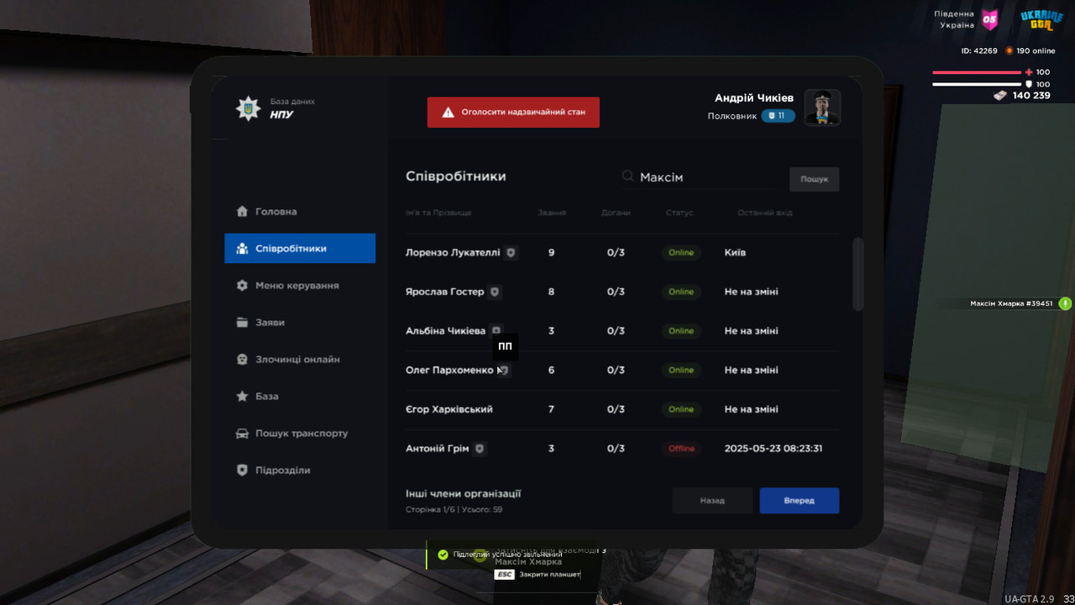The image size is (1075, 605).
Task: Click Останній вхід column header
Action: [x=765, y=213]
